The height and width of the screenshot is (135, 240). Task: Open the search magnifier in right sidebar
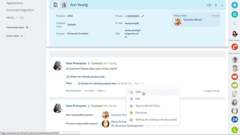point(234,24)
